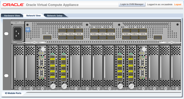Click Public port 1 of eleventh IO module
The image size is (184, 99).
tap(131, 59)
